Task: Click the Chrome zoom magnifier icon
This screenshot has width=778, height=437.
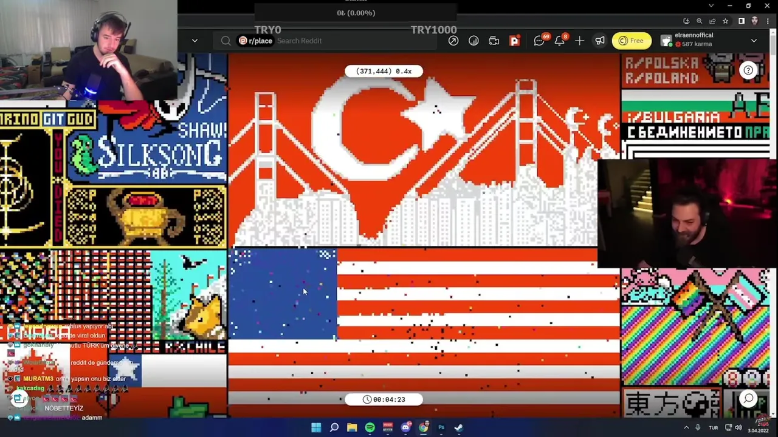Action: point(699,21)
